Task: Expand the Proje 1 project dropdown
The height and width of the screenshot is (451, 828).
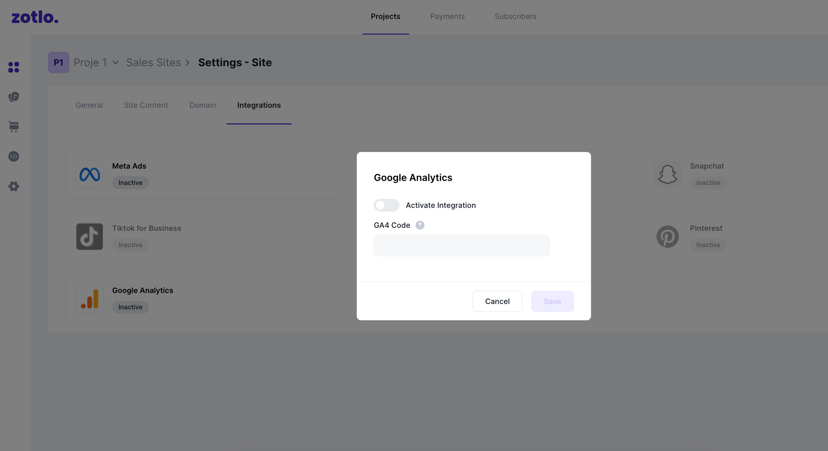Action: [115, 63]
